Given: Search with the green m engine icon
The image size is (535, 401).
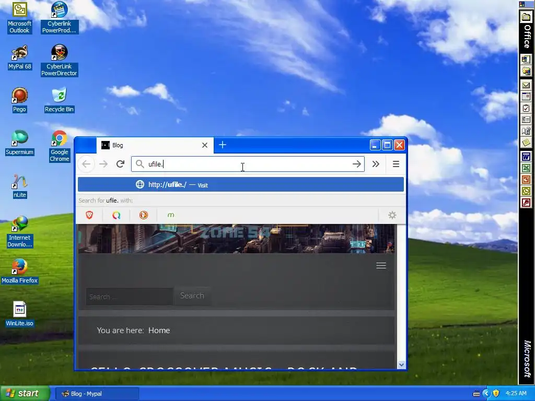Looking at the screenshot, I should click(171, 215).
